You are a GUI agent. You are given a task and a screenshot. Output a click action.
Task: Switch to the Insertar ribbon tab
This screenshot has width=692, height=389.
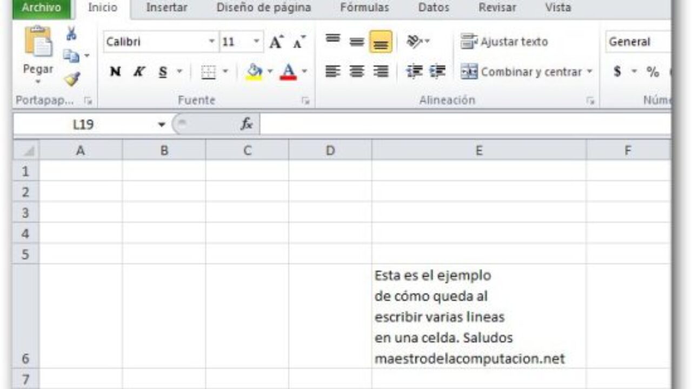(167, 8)
